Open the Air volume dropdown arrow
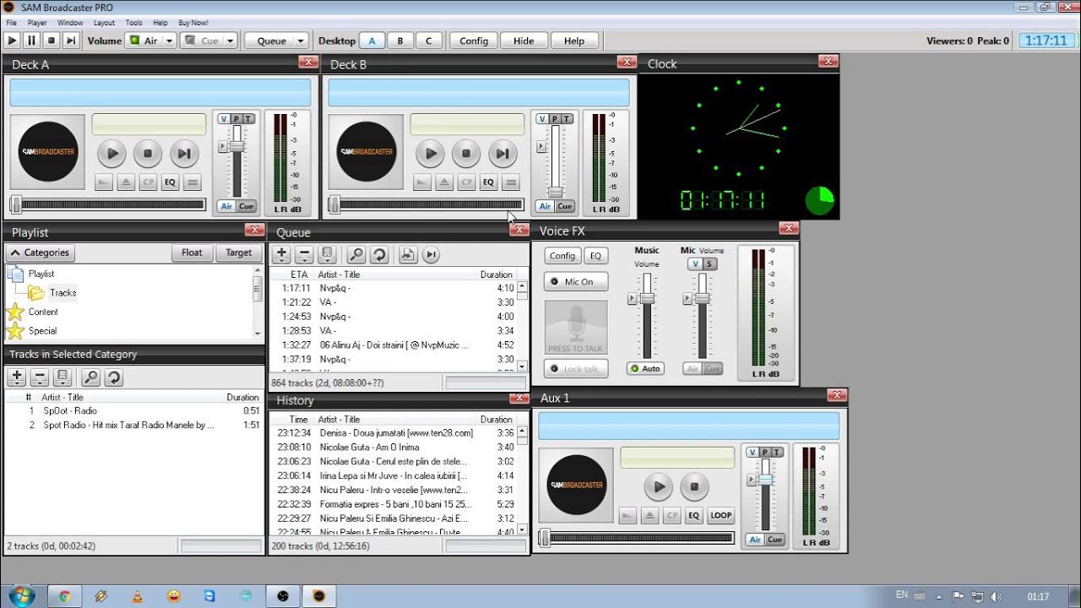Image resolution: width=1081 pixels, height=608 pixels. click(170, 41)
